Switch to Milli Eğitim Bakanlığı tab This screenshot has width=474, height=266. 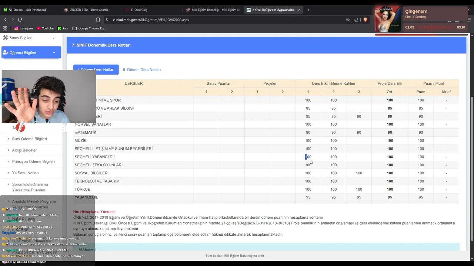click(x=213, y=10)
